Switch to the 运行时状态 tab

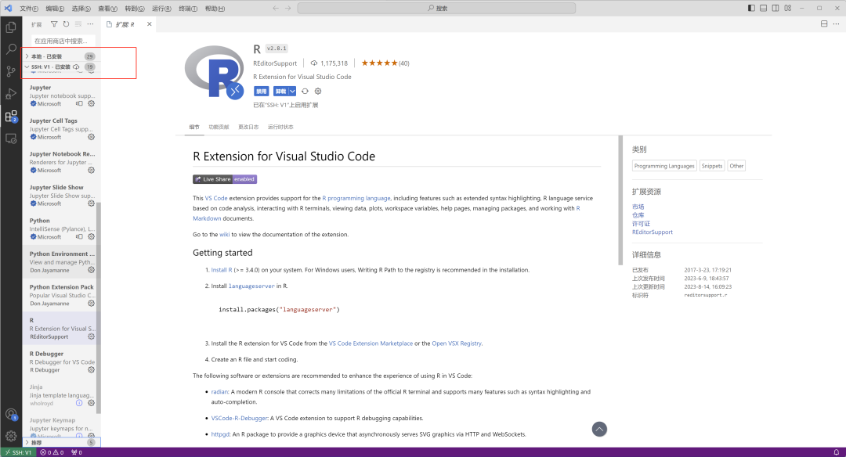point(280,128)
